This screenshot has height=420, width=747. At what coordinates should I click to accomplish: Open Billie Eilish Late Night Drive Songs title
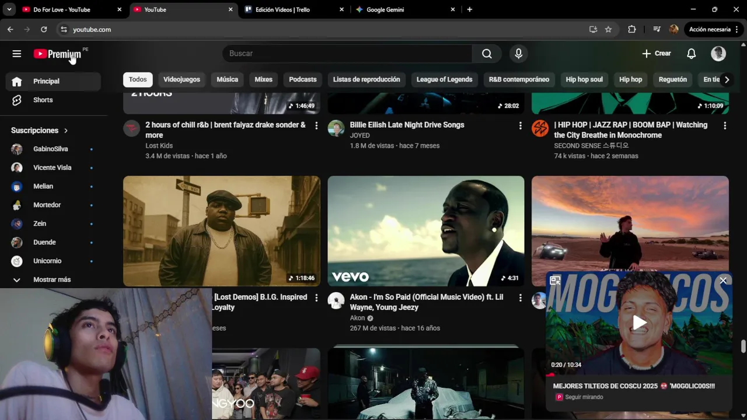(x=407, y=125)
